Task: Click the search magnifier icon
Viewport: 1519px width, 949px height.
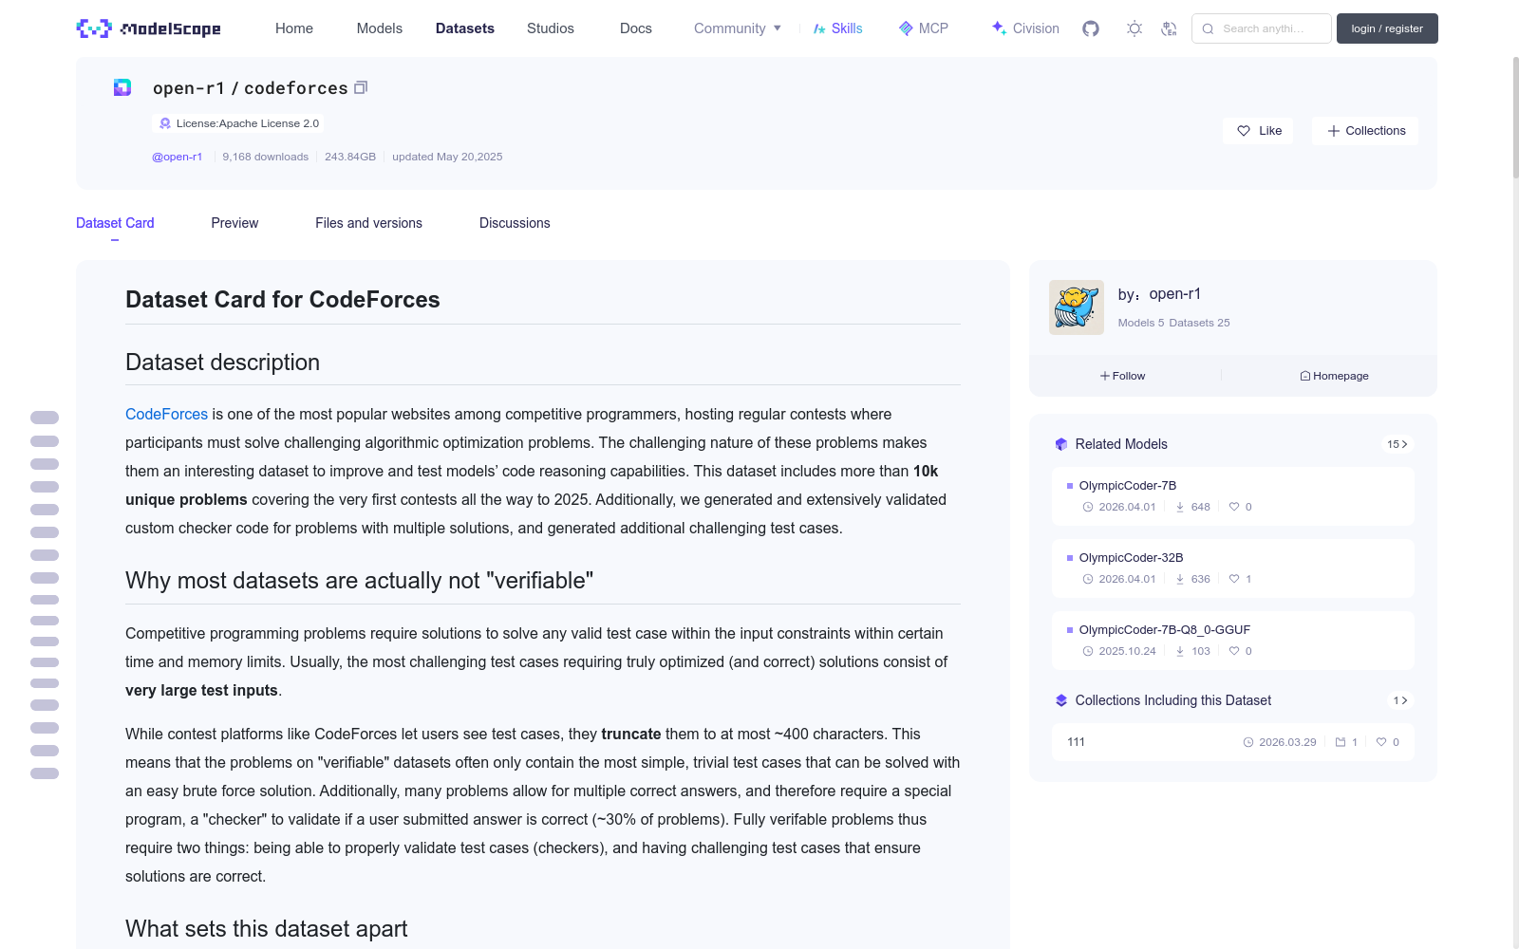Action: point(1209,28)
